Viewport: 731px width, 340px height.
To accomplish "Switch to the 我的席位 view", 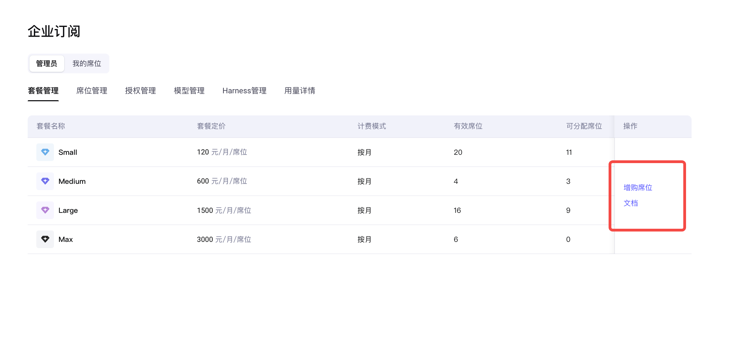I will pos(87,64).
